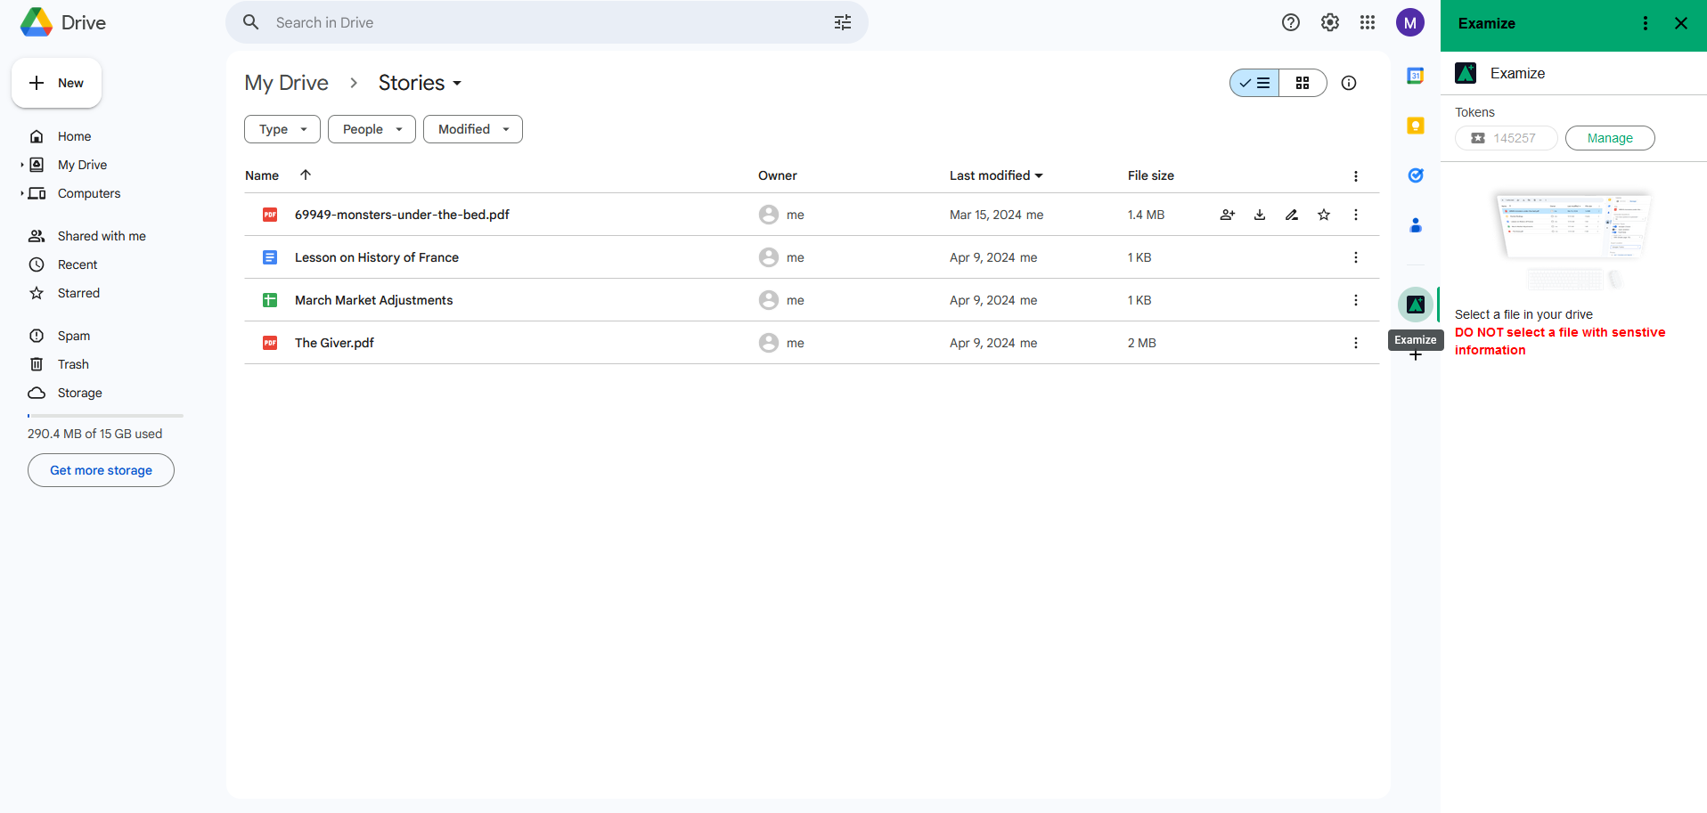The image size is (1707, 813).
Task: Select Lesson on History of France file
Action: coord(376,257)
